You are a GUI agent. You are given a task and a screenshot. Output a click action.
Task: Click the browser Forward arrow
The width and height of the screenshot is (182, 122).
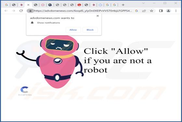14,11
